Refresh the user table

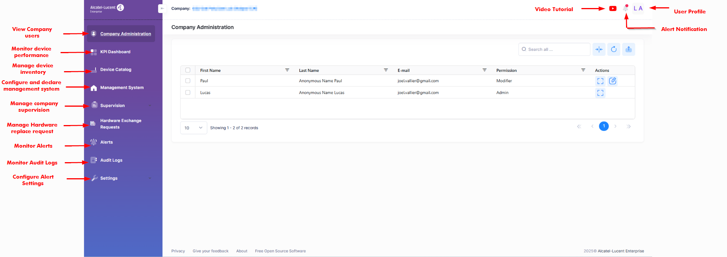(x=614, y=49)
